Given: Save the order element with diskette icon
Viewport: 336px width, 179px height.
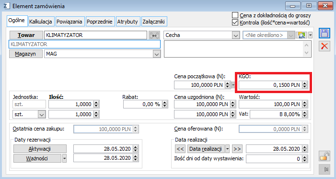Looking at the screenshot, I should (x=324, y=34).
